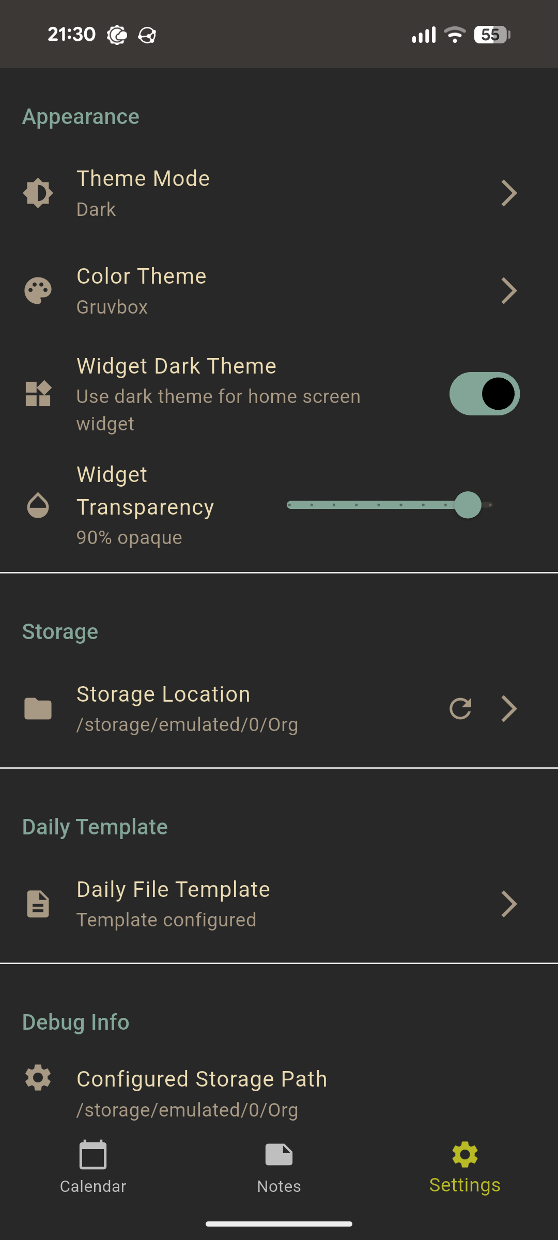The width and height of the screenshot is (558, 1240).
Task: Tap the Color Theme Gruvbox entry
Action: pos(141,291)
